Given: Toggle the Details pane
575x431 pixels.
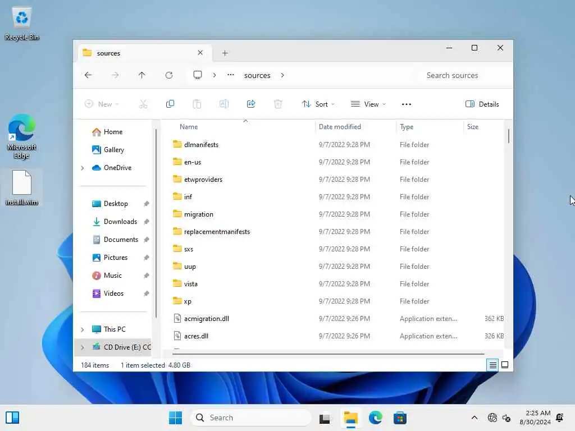Looking at the screenshot, I should [x=482, y=104].
